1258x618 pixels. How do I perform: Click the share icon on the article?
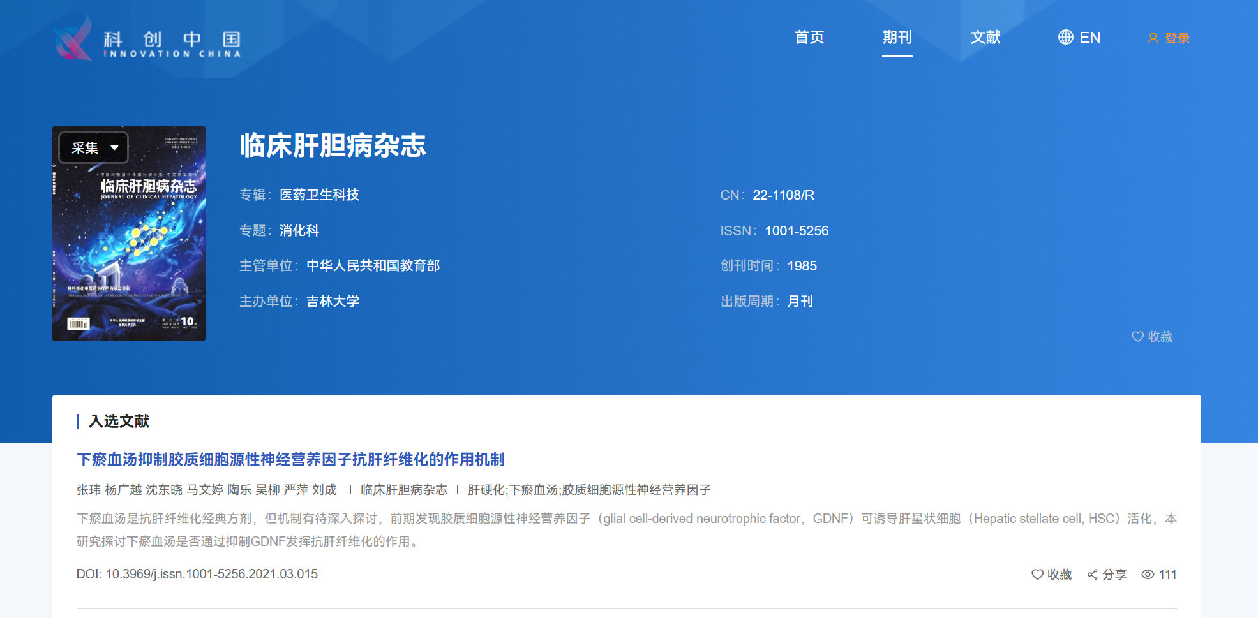pyautogui.click(x=1093, y=575)
